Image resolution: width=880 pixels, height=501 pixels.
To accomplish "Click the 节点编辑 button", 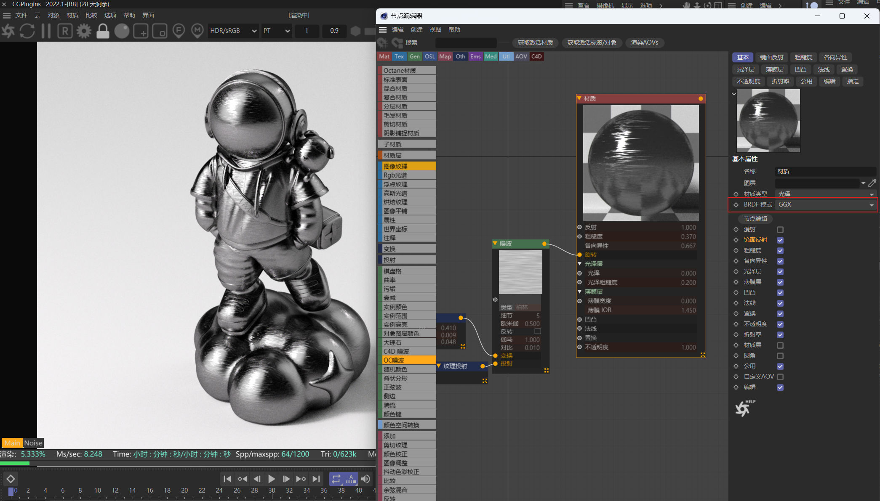I will [755, 219].
